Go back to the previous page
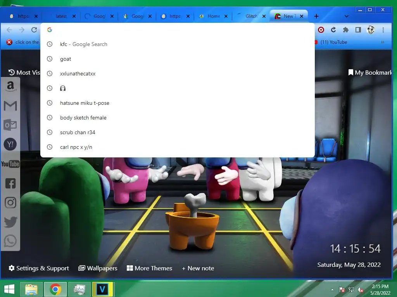397x297 pixels. coord(9,30)
